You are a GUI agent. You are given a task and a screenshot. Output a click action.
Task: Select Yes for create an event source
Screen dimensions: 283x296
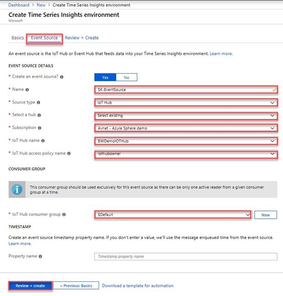pos(105,77)
